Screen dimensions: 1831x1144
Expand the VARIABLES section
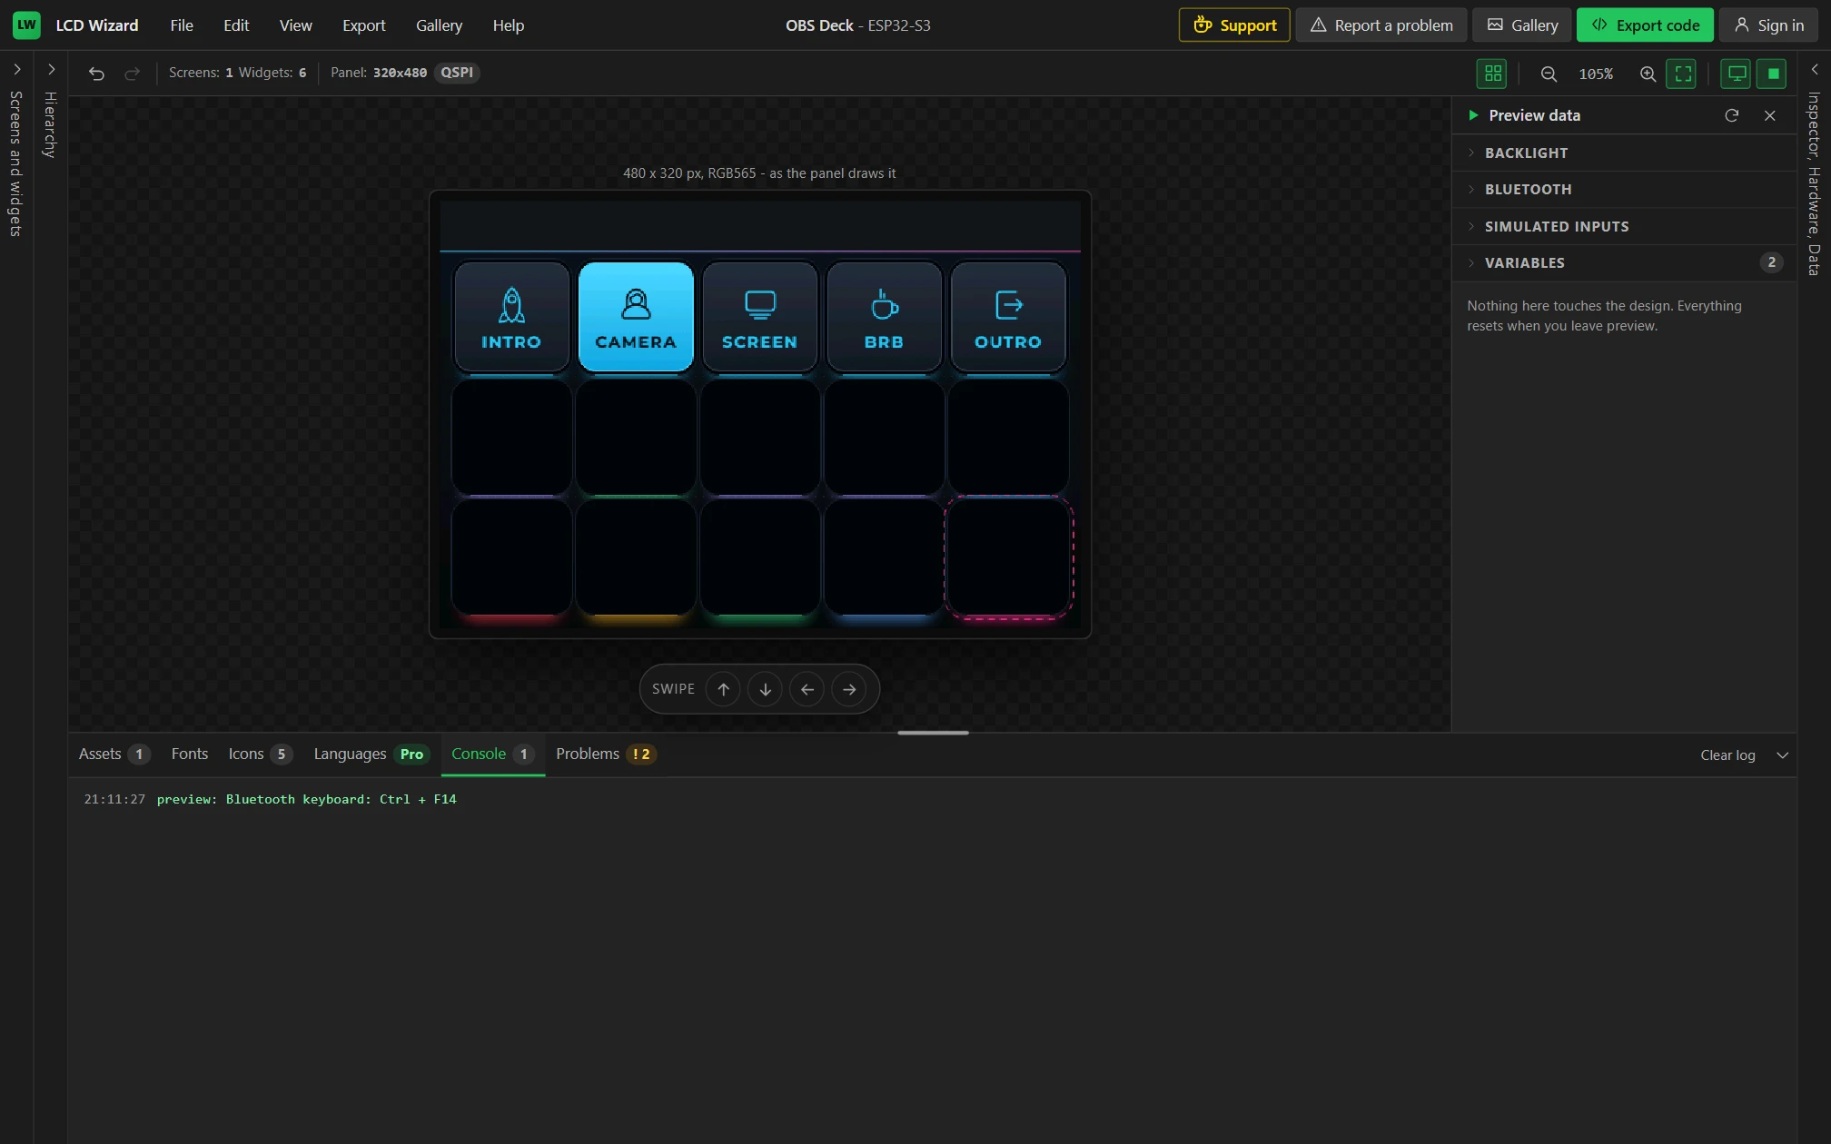[x=1624, y=262]
